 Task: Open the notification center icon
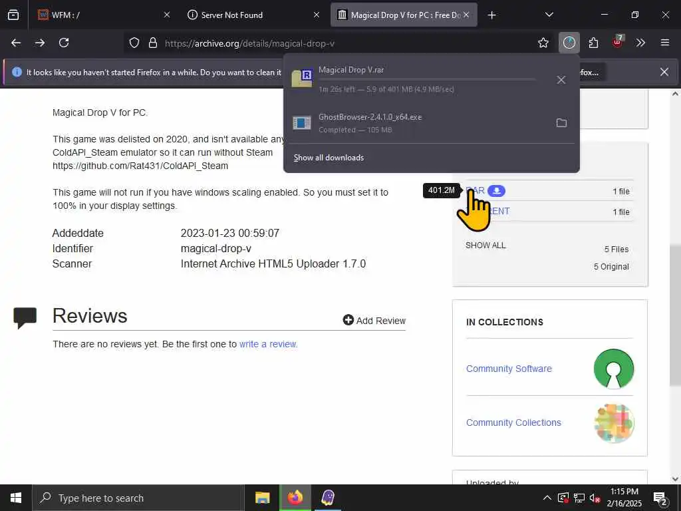tap(660, 499)
